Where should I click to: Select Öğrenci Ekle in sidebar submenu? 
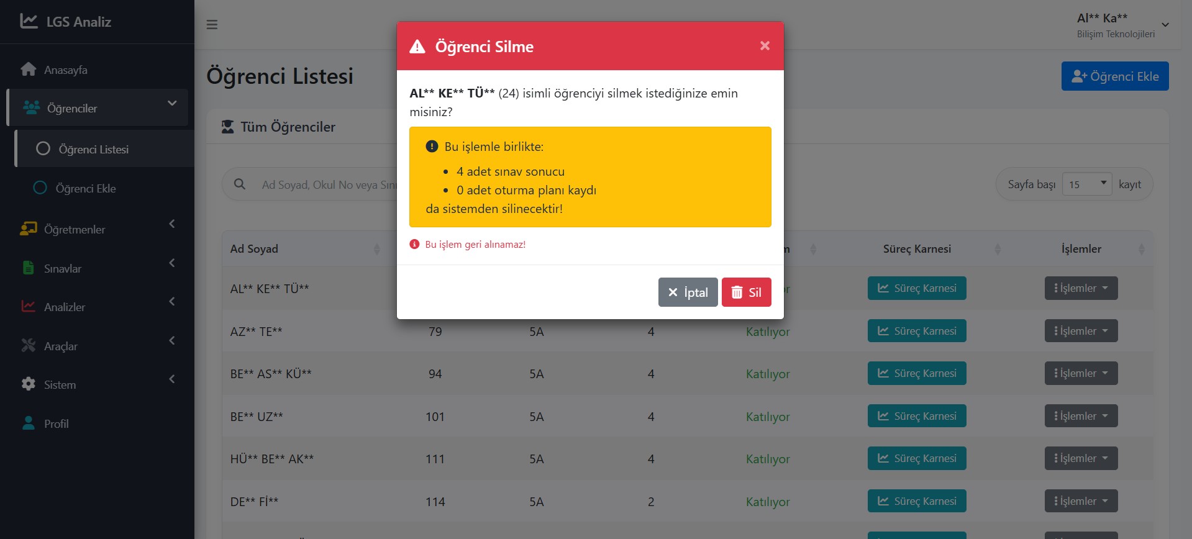pos(86,188)
